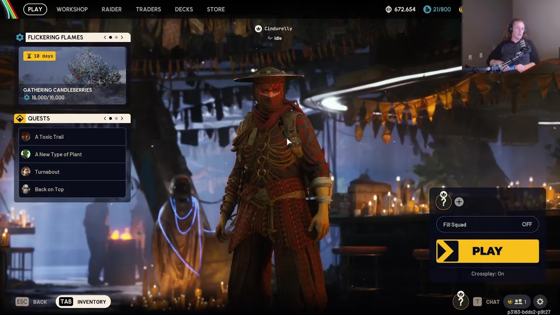Open the DECKS tab
The image size is (560, 315).
184,9
